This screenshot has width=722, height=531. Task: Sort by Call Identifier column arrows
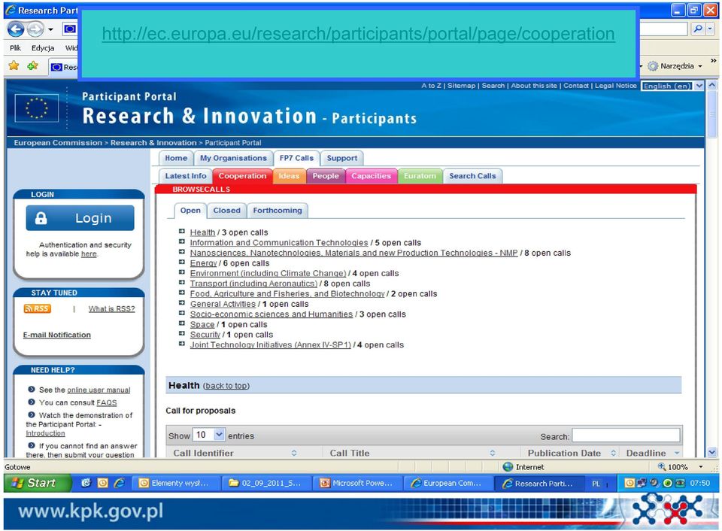coord(294,454)
